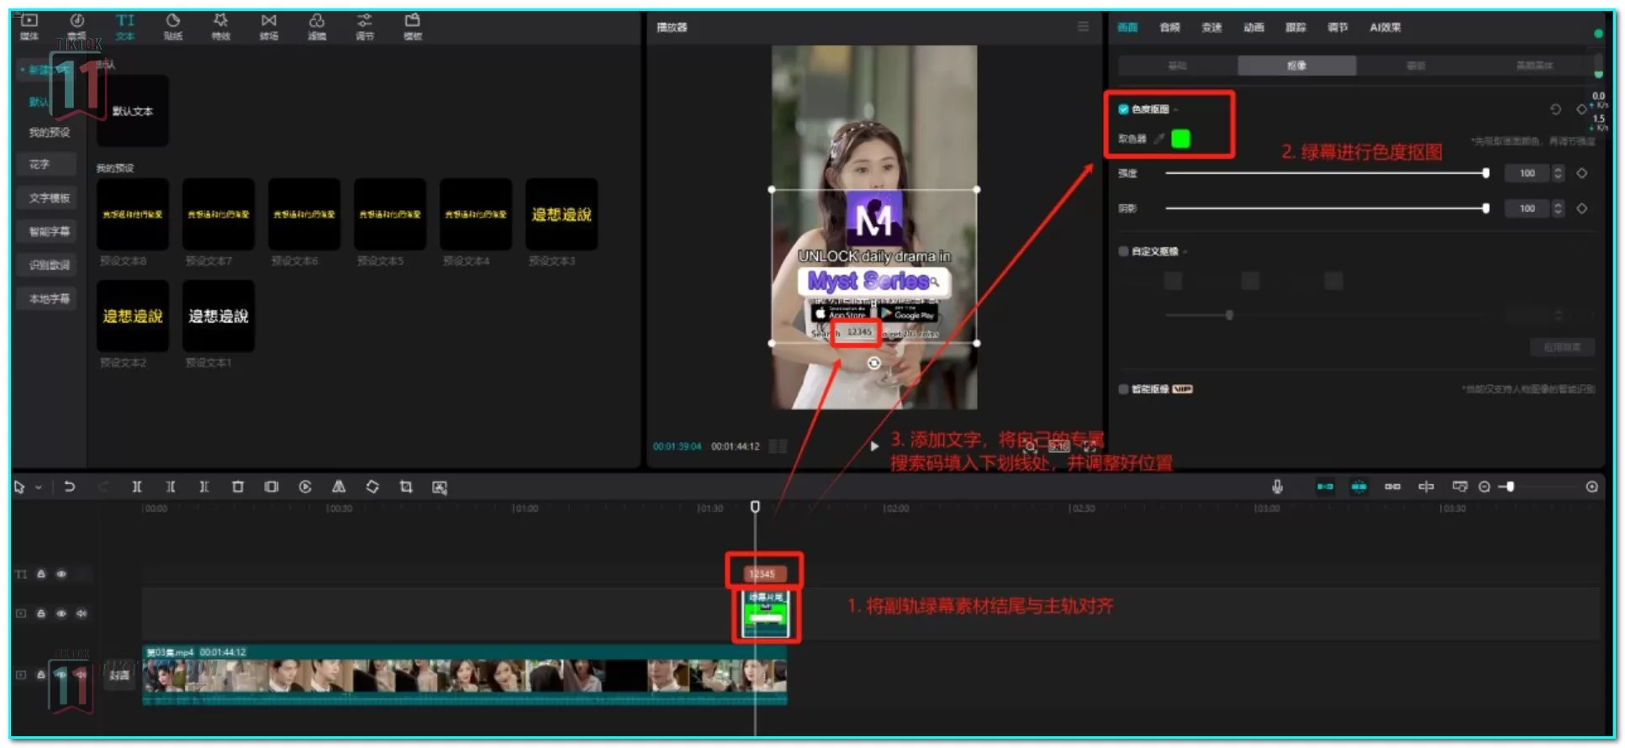Reset the chroma key settings

click(1555, 109)
